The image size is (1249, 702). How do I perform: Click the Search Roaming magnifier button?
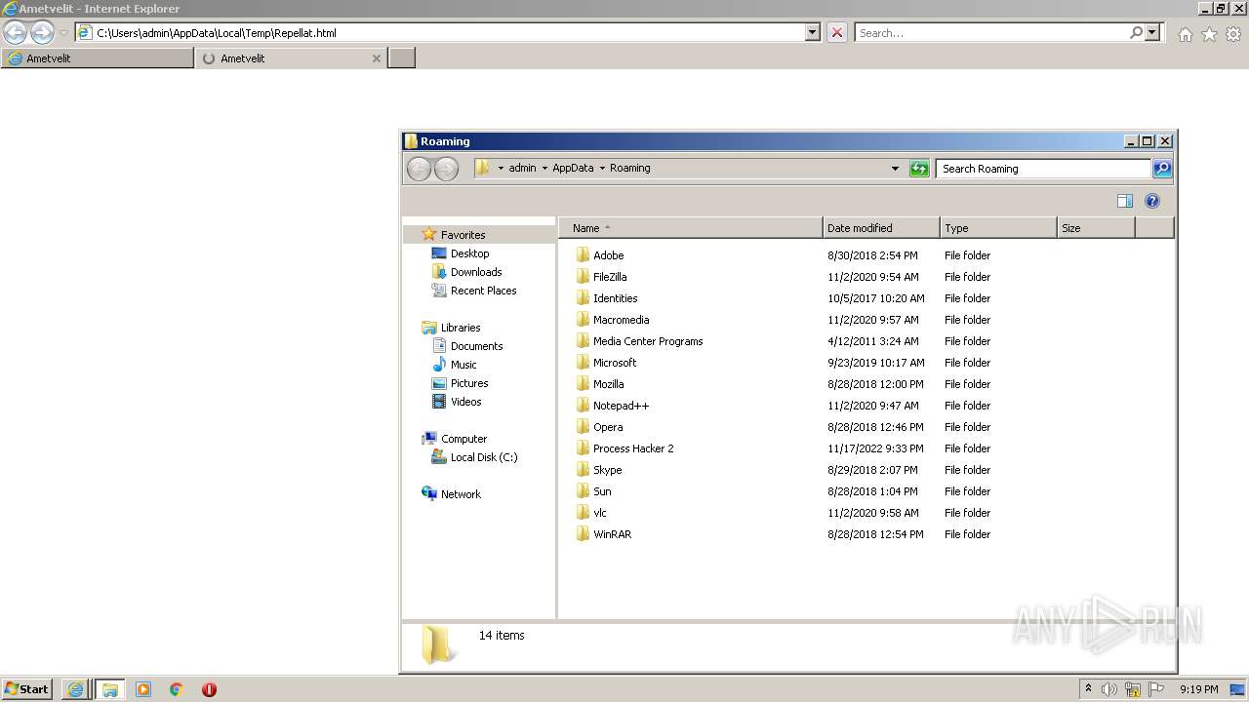[1161, 169]
